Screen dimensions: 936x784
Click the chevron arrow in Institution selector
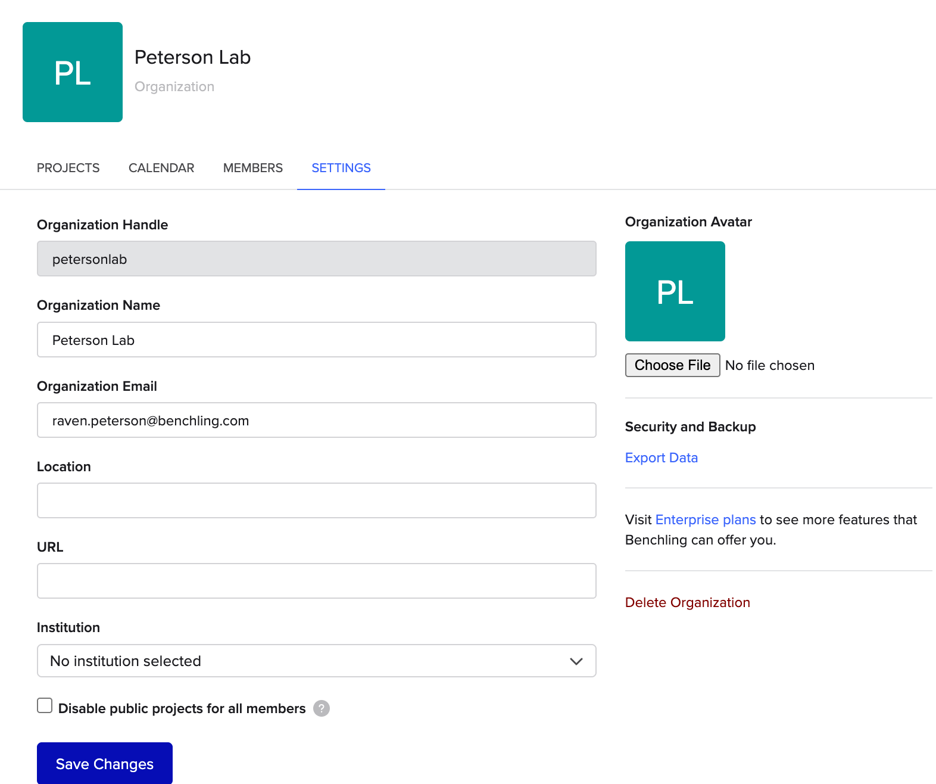576,661
